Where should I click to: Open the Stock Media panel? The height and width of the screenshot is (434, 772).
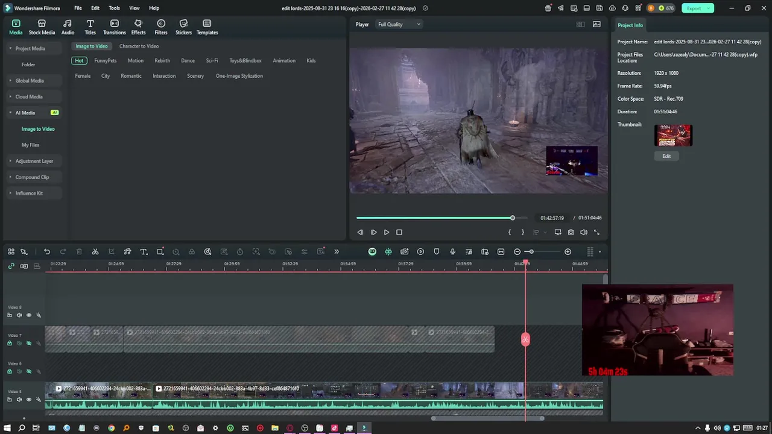[42, 27]
